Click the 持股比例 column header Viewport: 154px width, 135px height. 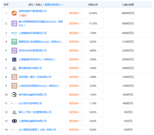[93, 5]
